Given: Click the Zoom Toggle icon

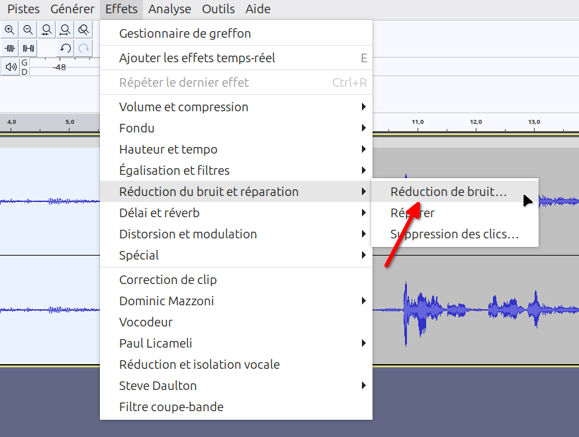Looking at the screenshot, I should click(83, 30).
